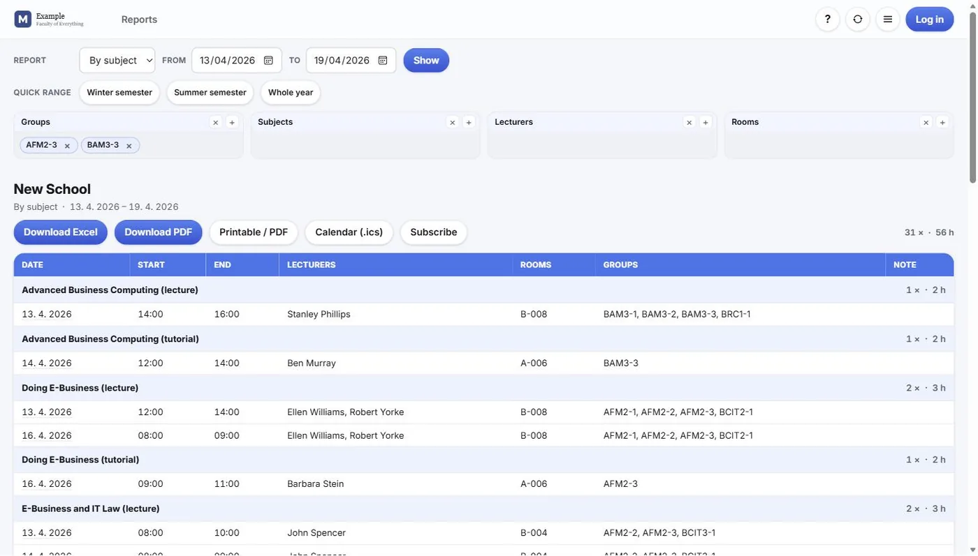Open the hamburger menu icon
This screenshot has height=556, width=978.
coord(888,20)
